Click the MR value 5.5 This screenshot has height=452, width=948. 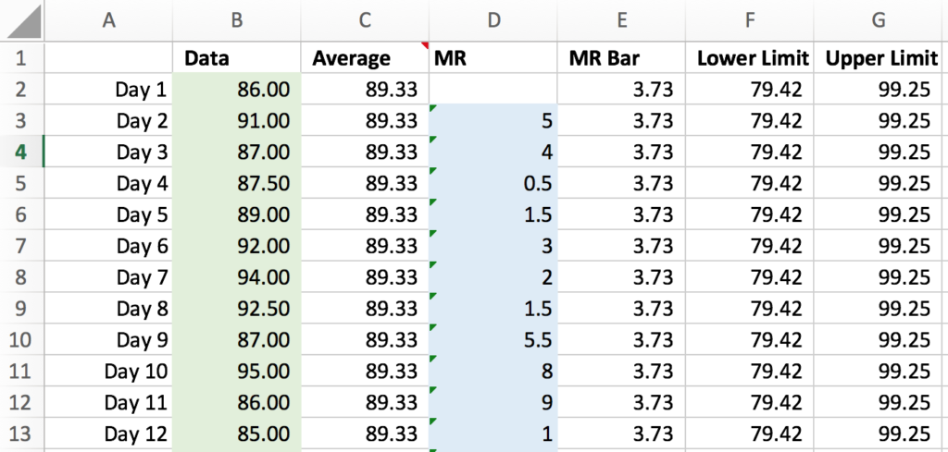click(493, 340)
